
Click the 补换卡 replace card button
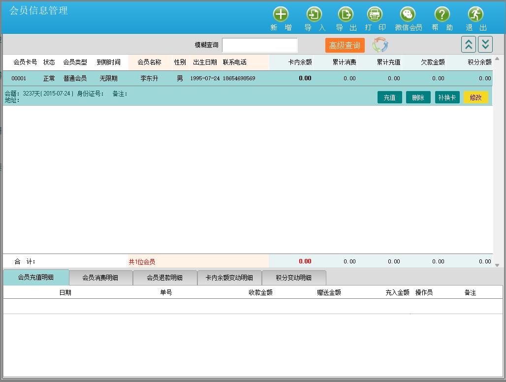[x=447, y=97]
